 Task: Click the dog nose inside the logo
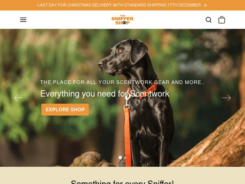pos(124,23)
